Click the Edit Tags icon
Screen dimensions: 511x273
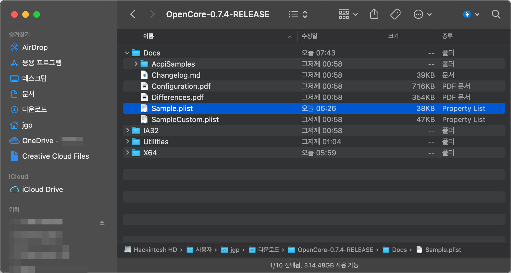(395, 14)
